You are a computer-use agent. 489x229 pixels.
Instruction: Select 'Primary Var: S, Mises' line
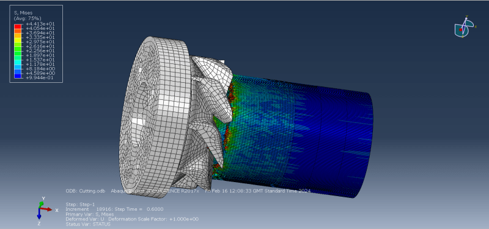click(x=89, y=214)
